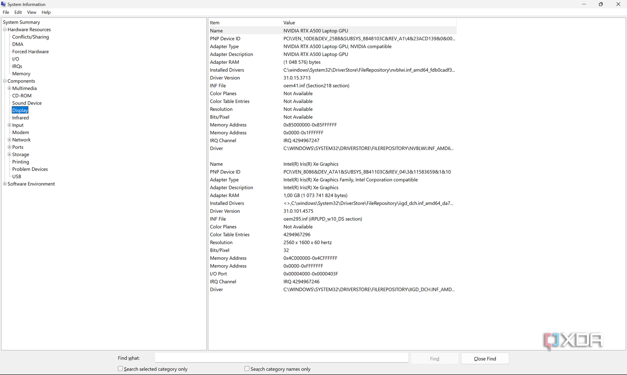
Task: Enable 'Search category names only'
Action: tap(247, 369)
